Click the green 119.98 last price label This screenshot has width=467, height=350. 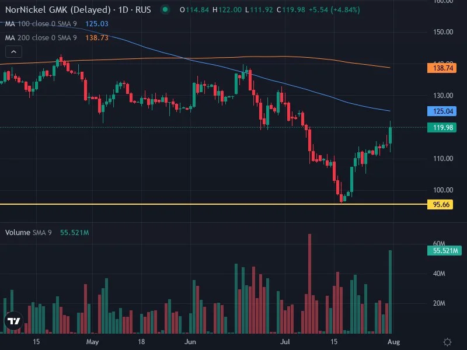point(442,128)
